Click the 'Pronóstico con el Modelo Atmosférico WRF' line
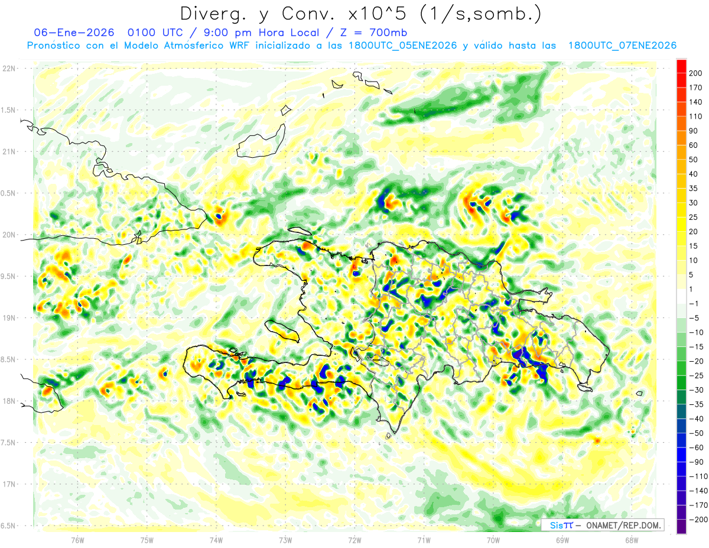The image size is (709, 548). [x=139, y=46]
